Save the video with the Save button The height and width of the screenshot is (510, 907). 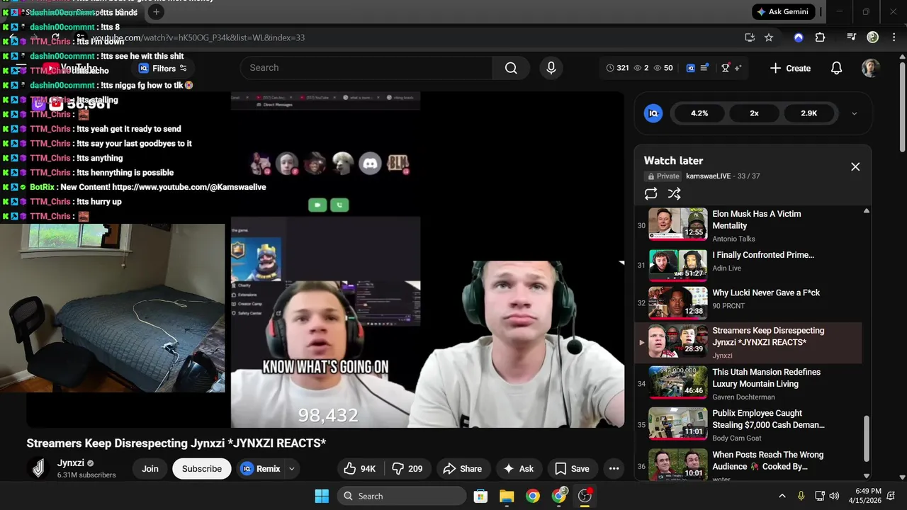tap(572, 469)
